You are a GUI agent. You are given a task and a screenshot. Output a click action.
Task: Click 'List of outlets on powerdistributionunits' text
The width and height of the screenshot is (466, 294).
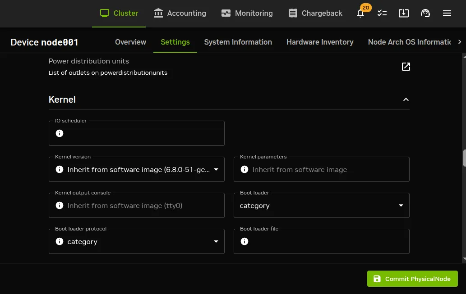(108, 72)
